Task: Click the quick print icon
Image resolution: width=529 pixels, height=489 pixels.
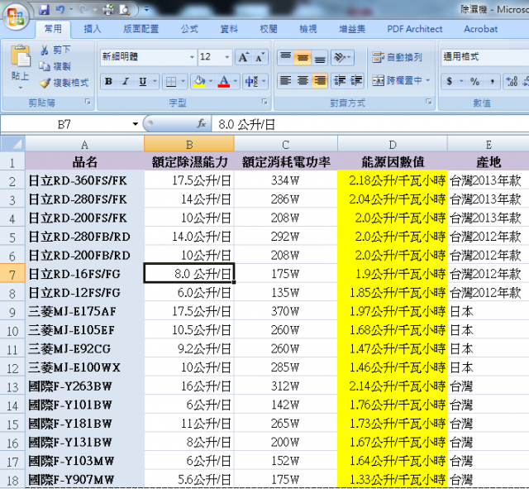Action: [x=108, y=10]
